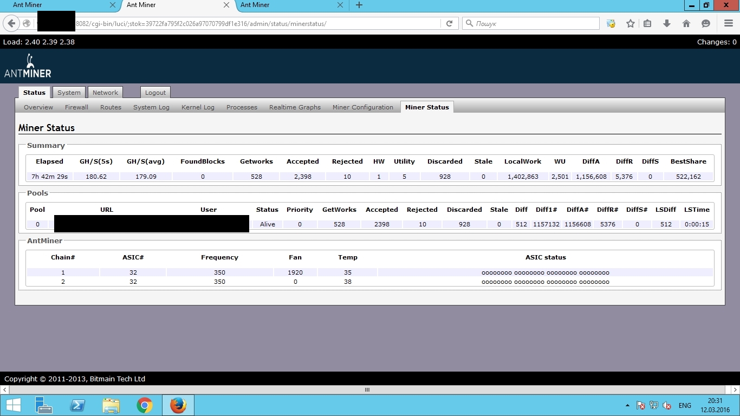Click the Antminer logo

pyautogui.click(x=28, y=66)
